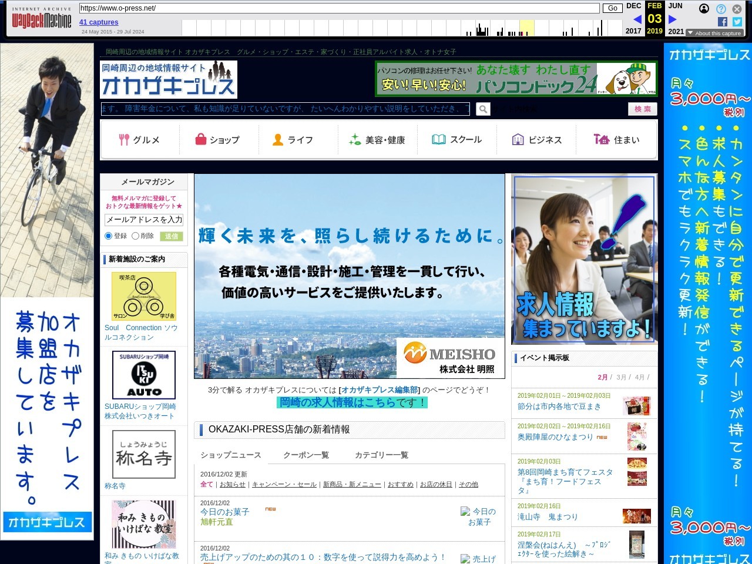752x564 pixels.
Task: Click the 送信 submit button
Action: [x=171, y=236]
